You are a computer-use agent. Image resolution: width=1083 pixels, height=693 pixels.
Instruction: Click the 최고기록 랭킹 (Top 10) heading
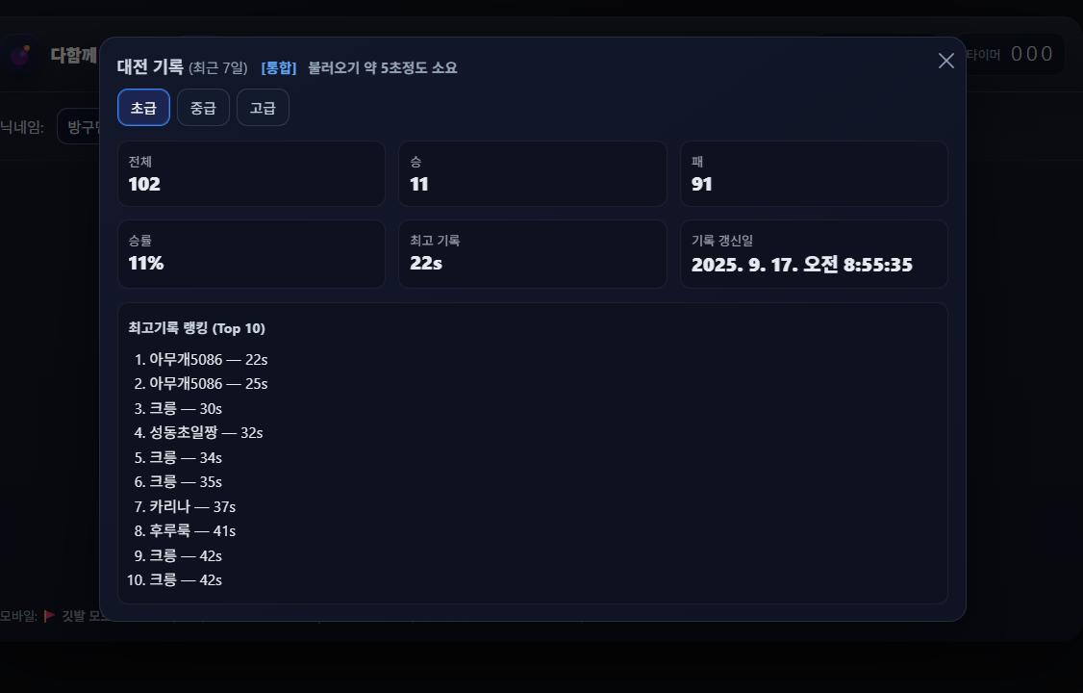[197, 328]
